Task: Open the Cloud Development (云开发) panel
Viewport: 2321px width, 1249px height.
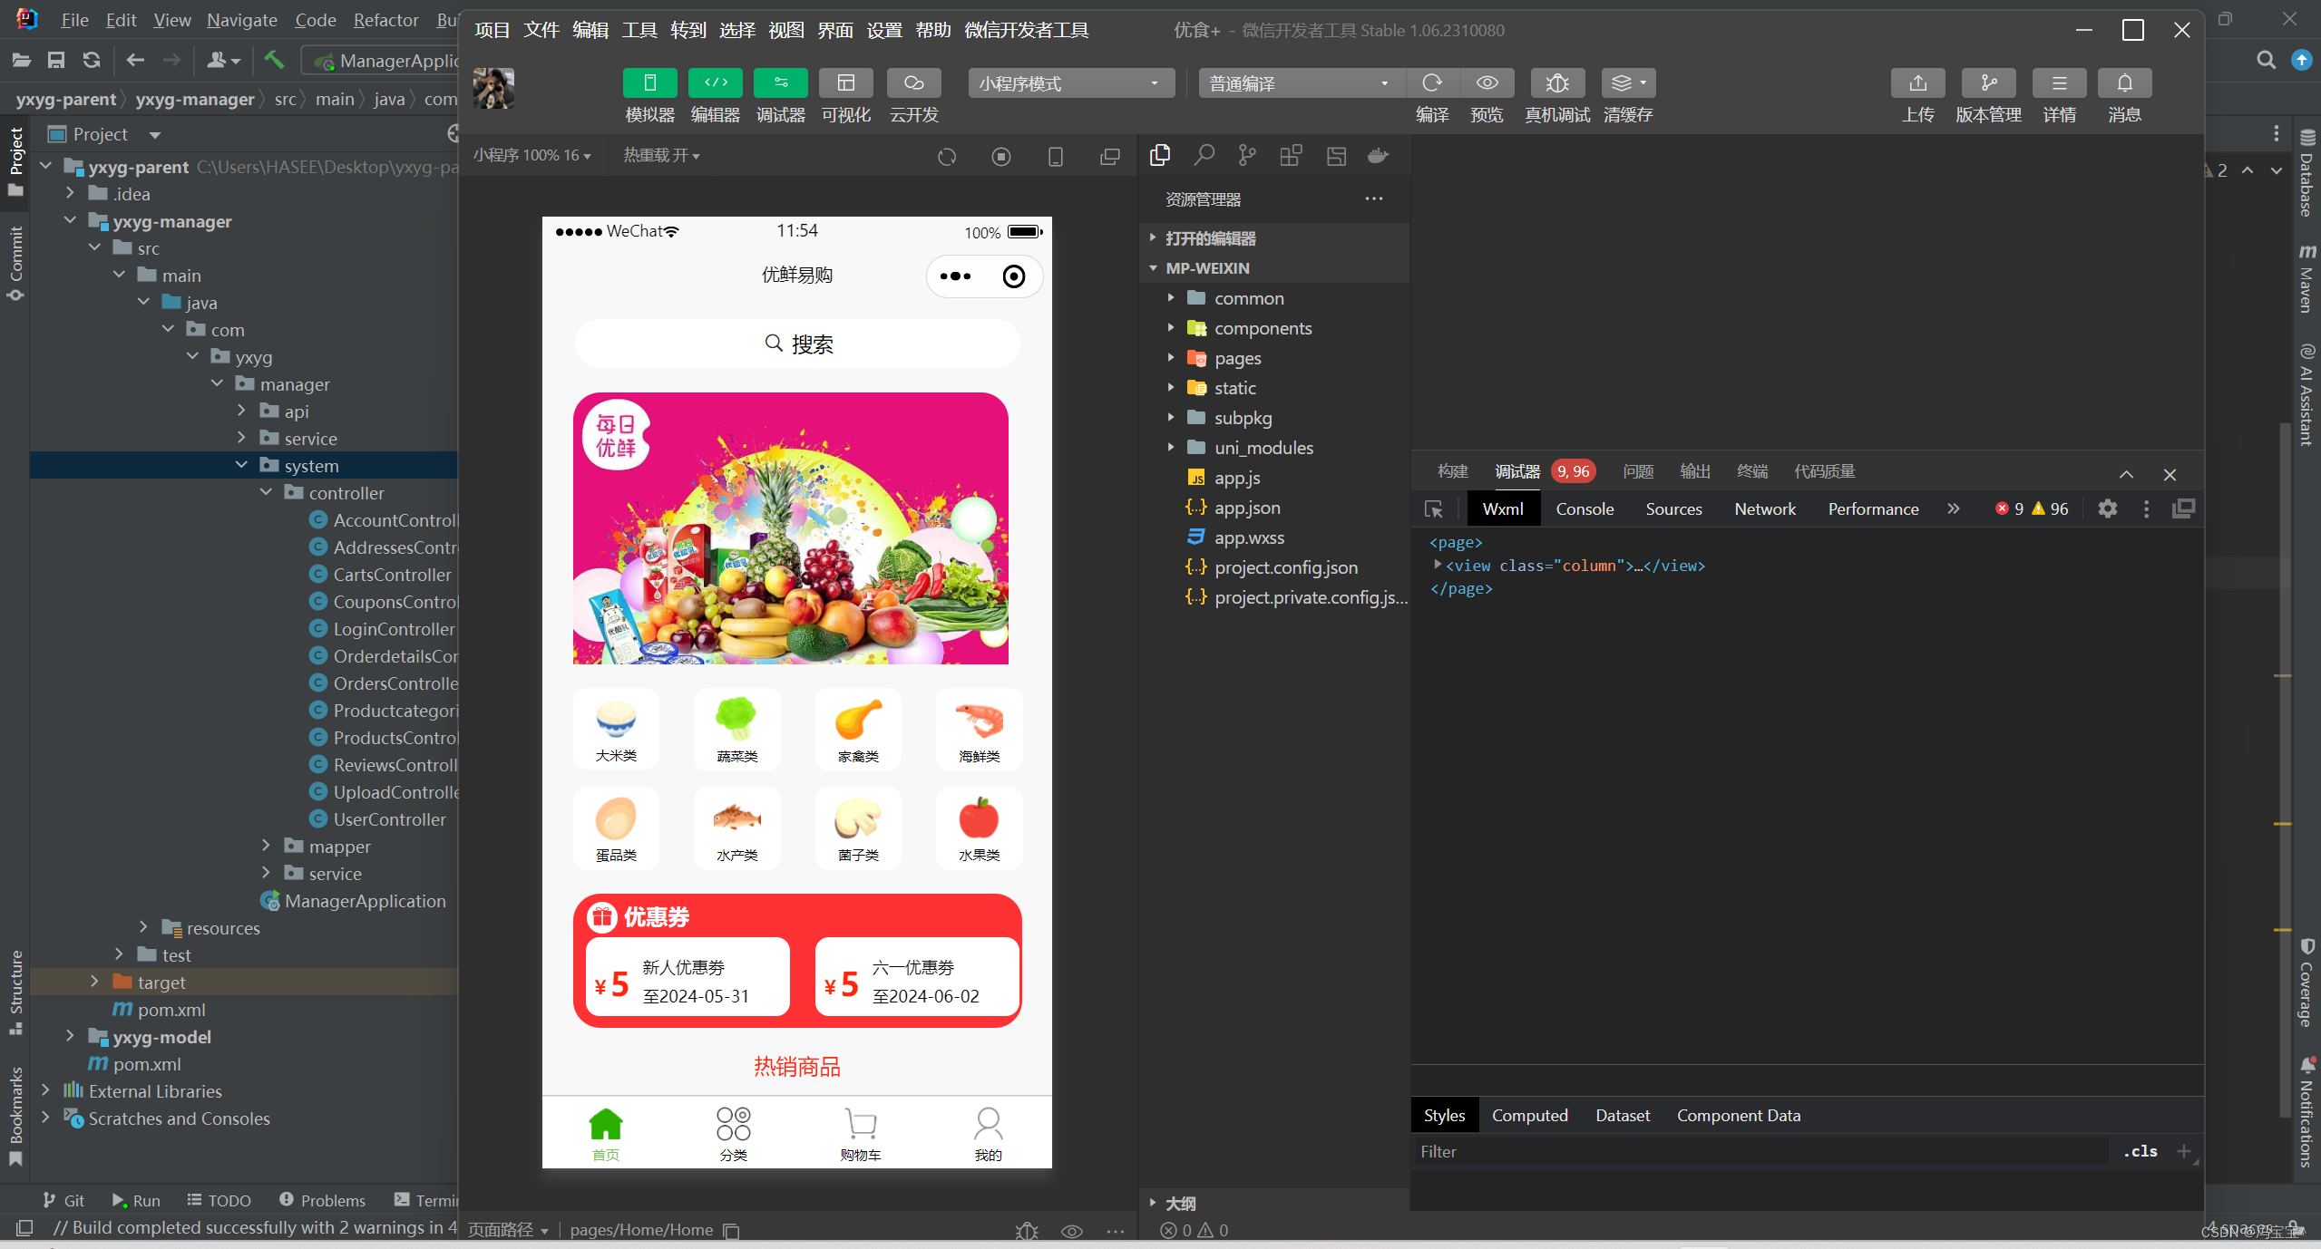Action: coord(913,83)
